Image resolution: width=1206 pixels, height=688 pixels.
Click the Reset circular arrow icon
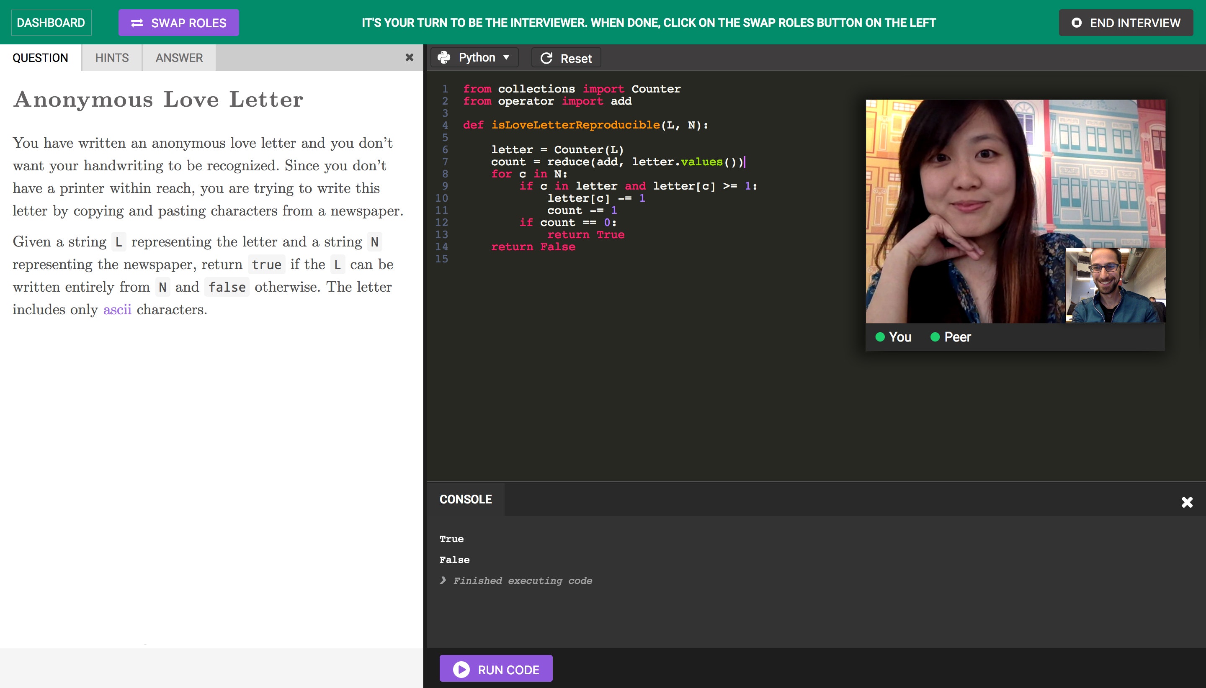tap(546, 58)
